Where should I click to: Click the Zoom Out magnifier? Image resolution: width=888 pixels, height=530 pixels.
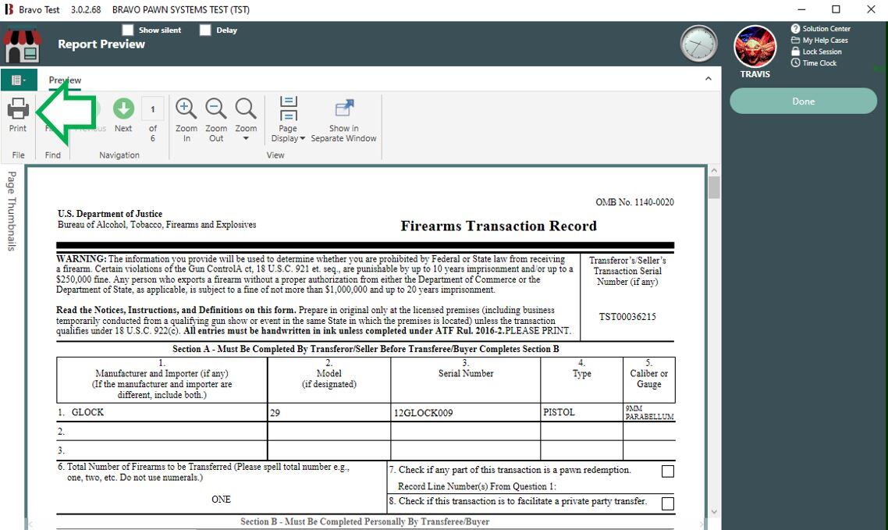pyautogui.click(x=216, y=119)
